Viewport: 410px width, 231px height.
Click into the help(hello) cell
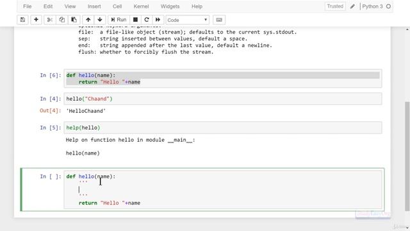tap(223, 128)
